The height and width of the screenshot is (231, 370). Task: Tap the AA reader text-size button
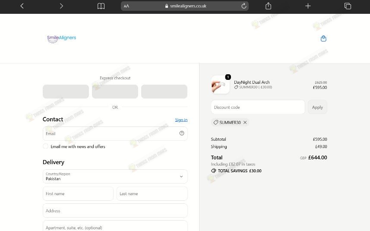[126, 6]
